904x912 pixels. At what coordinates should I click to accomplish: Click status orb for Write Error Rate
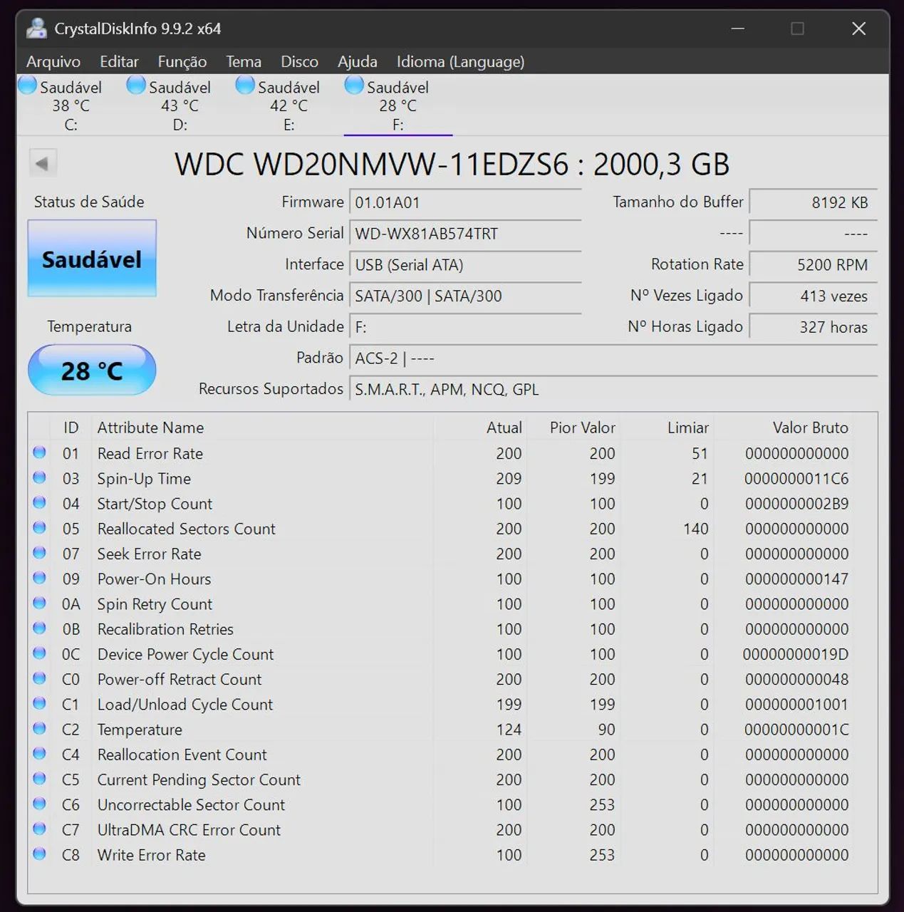39,854
